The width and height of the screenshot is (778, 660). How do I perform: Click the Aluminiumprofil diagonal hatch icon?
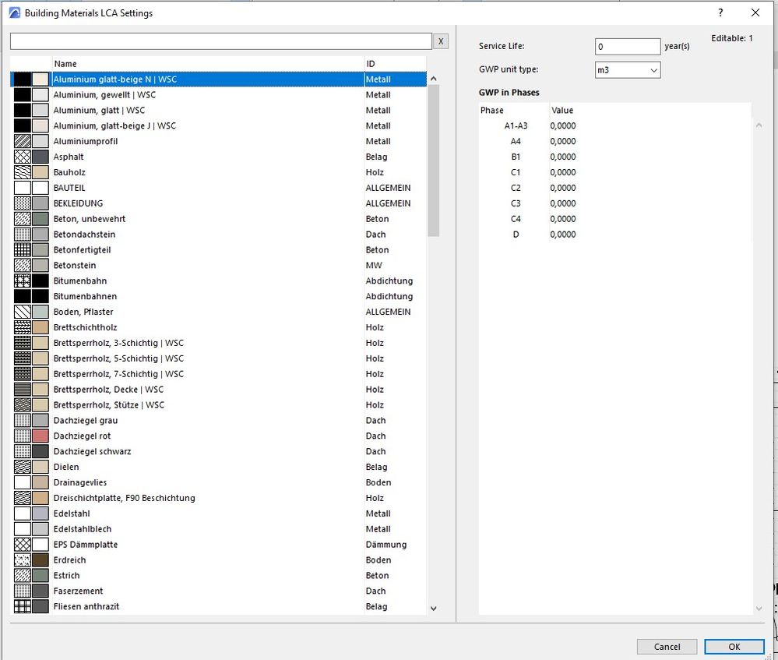click(x=23, y=142)
